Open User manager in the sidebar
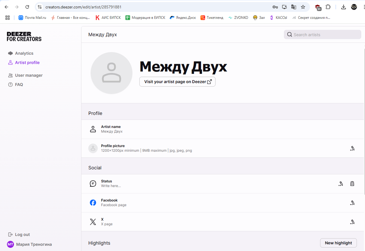Screen dimensions: 365x251 pyautogui.click(x=25, y=75)
